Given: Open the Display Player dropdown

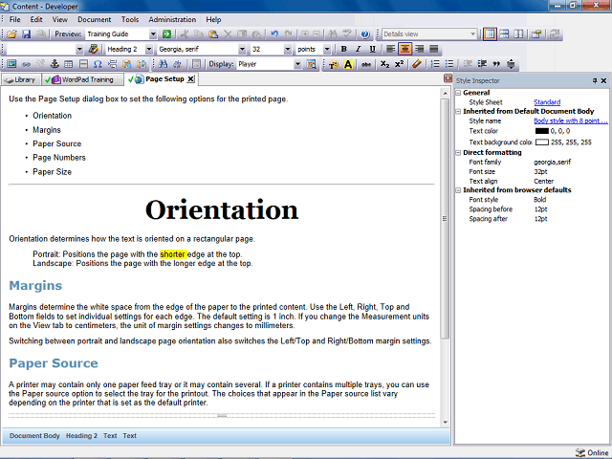Looking at the screenshot, I should coord(297,64).
